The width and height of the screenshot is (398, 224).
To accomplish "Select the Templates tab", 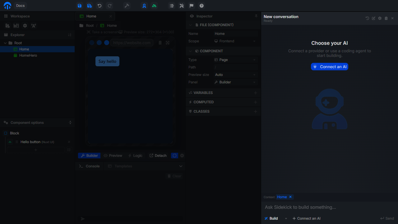I will 120,166.
